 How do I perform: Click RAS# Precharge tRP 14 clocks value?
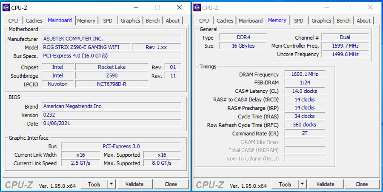tap(305, 108)
